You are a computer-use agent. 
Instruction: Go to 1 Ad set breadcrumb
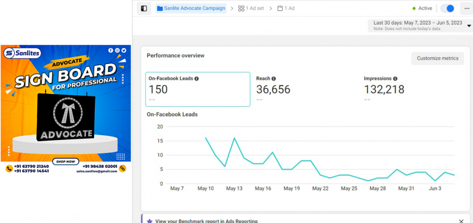point(251,9)
